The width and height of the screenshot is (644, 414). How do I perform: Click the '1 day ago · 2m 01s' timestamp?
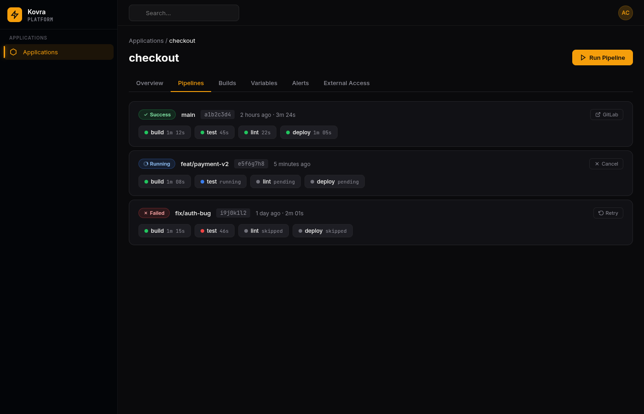click(x=280, y=213)
